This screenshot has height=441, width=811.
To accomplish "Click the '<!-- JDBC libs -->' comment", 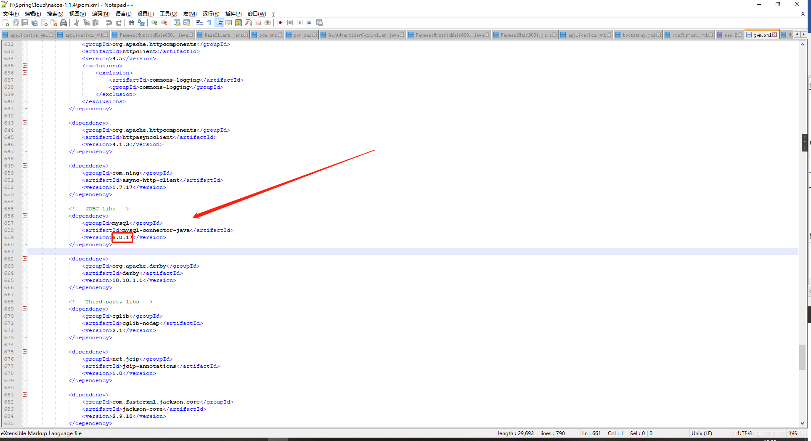I will click(x=99, y=209).
